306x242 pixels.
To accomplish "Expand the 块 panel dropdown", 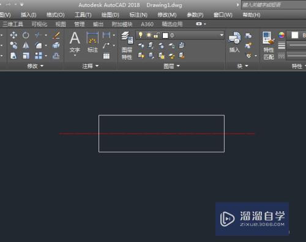I will (242, 66).
